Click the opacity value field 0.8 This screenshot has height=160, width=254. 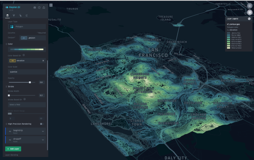pyautogui.click(x=41, y=82)
